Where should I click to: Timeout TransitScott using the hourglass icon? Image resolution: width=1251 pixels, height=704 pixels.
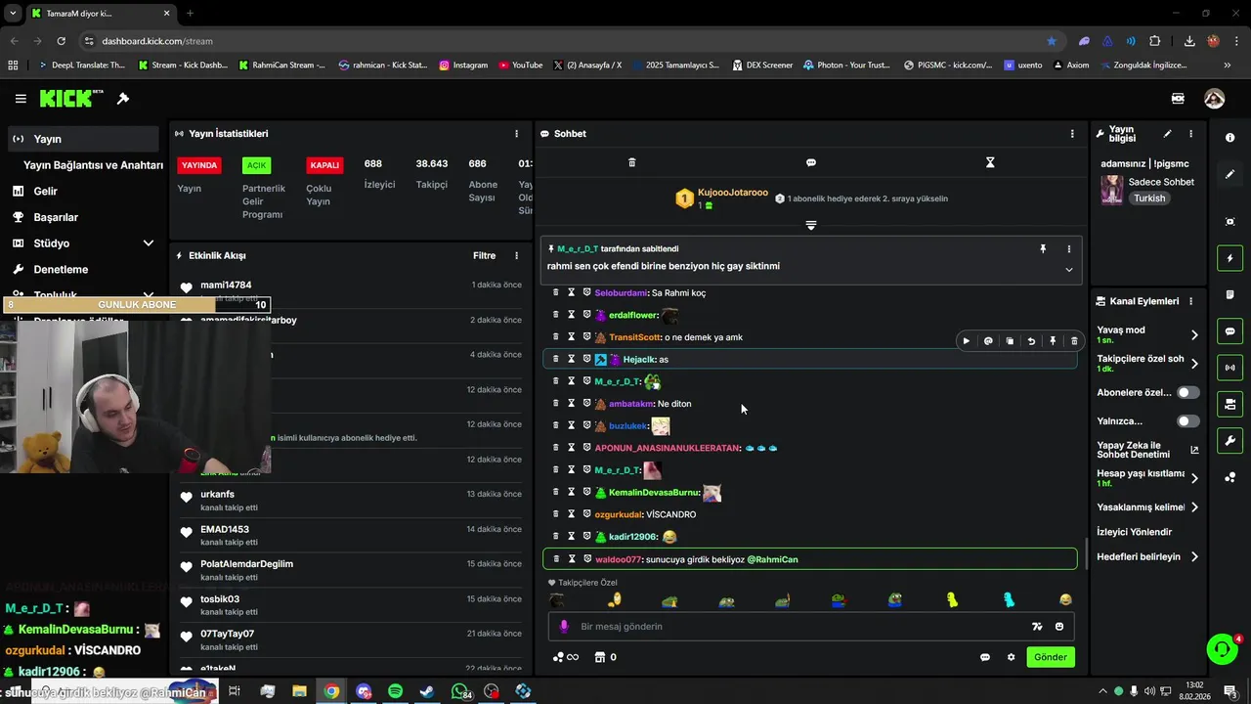coord(572,337)
